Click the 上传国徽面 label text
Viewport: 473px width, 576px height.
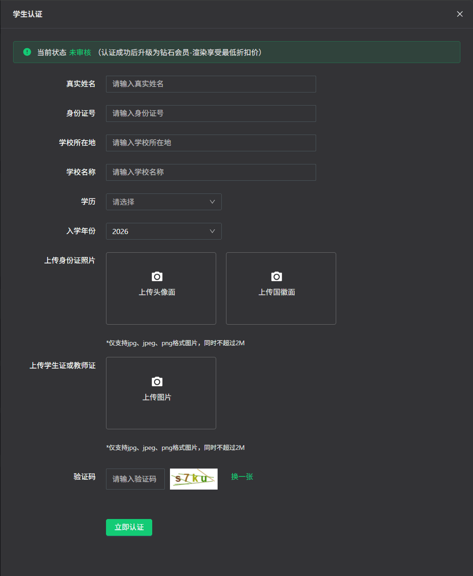pos(277,292)
